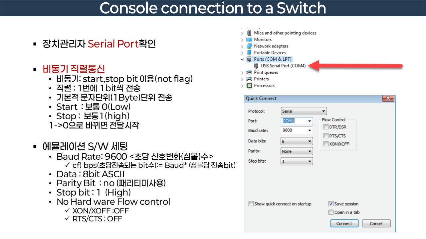This screenshot has width=426, height=239.
Task: Open the Protocol dropdown showing Serial
Action: 304,111
